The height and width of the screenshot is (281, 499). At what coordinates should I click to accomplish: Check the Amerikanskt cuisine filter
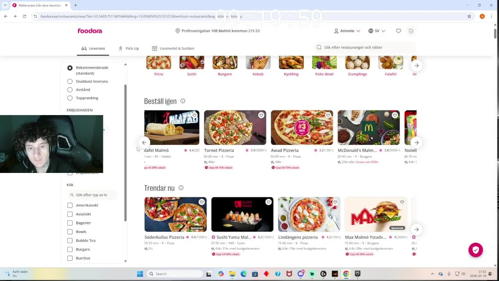pyautogui.click(x=70, y=205)
